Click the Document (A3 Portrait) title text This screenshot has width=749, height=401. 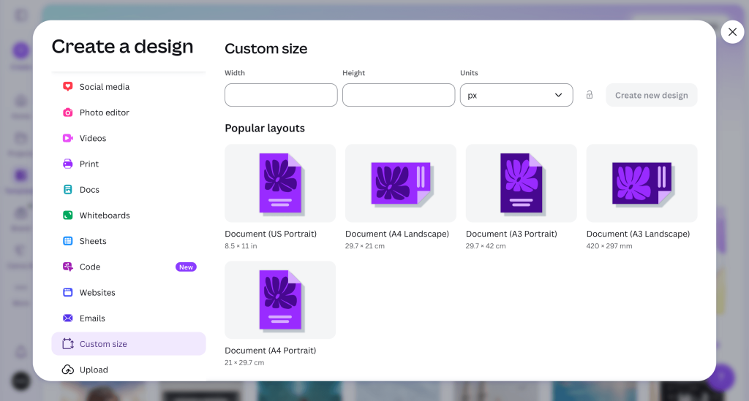[x=511, y=234]
